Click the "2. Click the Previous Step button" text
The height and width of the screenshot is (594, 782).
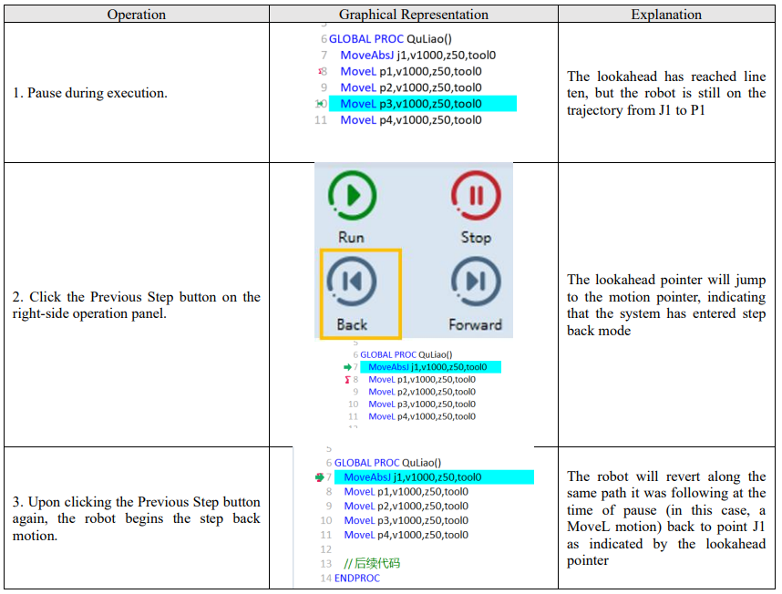tap(136, 305)
